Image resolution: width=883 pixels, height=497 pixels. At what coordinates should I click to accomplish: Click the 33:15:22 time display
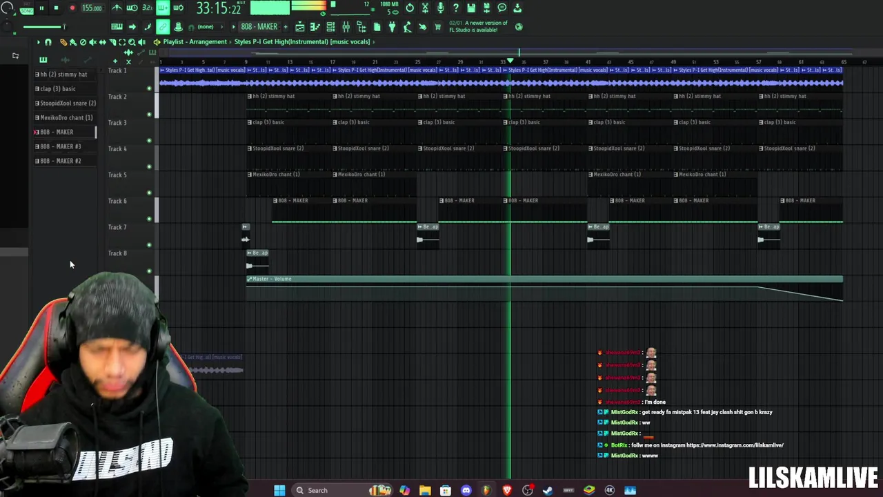tap(218, 8)
